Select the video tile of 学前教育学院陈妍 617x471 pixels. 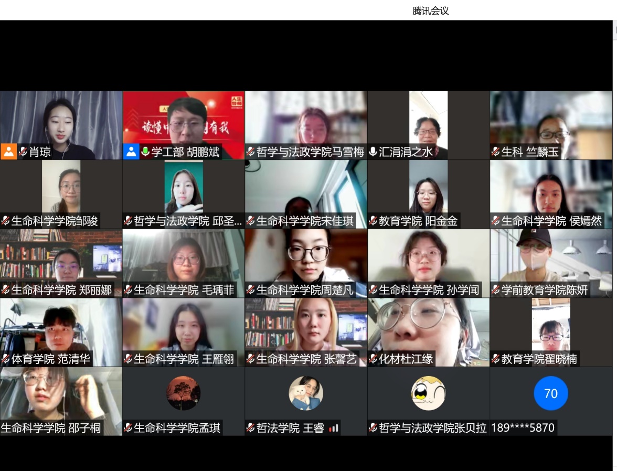tap(551, 257)
